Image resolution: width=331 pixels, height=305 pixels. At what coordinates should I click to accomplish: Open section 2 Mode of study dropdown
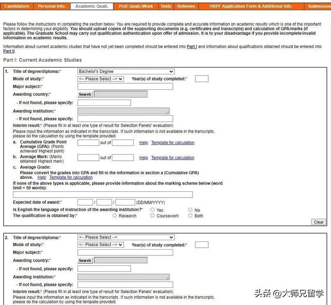pos(101,245)
